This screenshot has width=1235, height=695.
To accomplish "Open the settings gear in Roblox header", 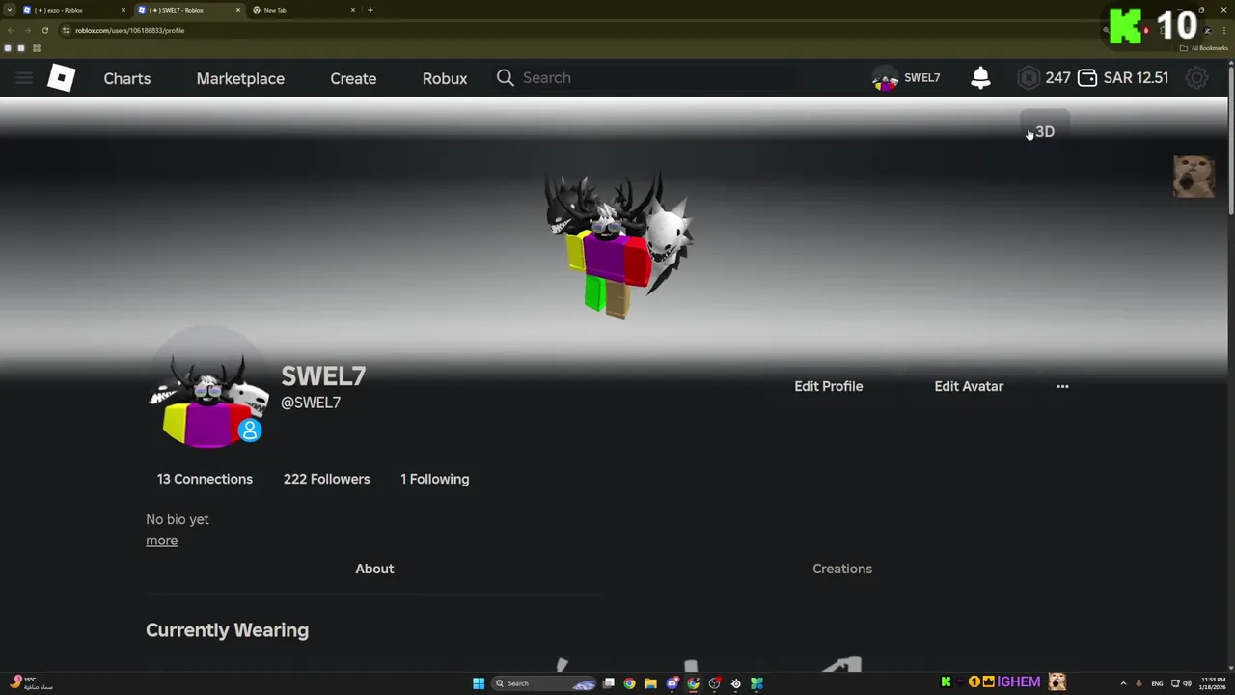I will [1196, 78].
